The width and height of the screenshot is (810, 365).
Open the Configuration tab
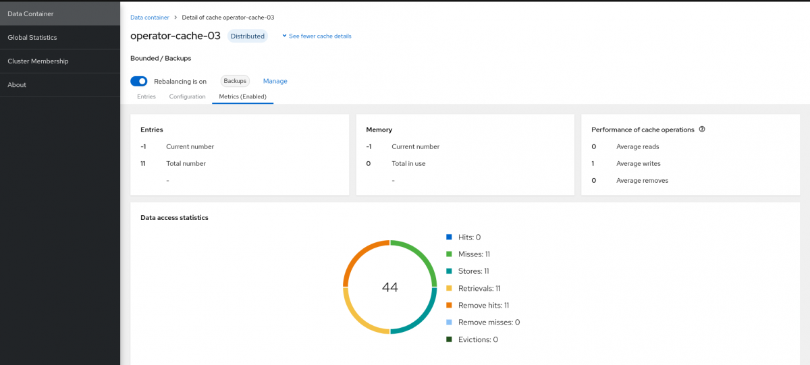(188, 96)
